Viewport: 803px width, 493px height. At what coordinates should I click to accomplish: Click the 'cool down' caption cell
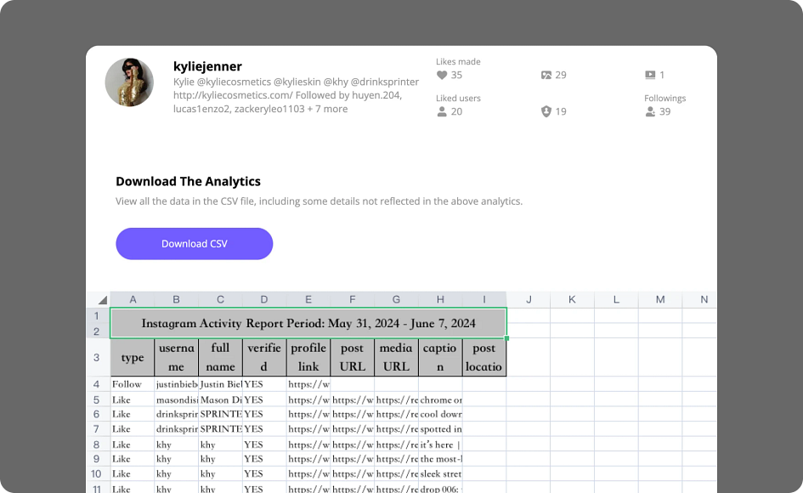click(x=440, y=414)
